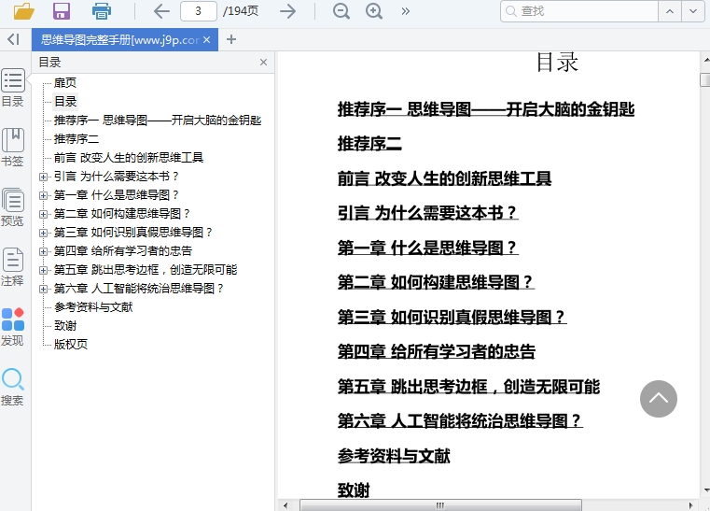Expand 第三章 如何识别真假思维导图 node
Image resolution: width=710 pixels, height=511 pixels.
tap(44, 233)
